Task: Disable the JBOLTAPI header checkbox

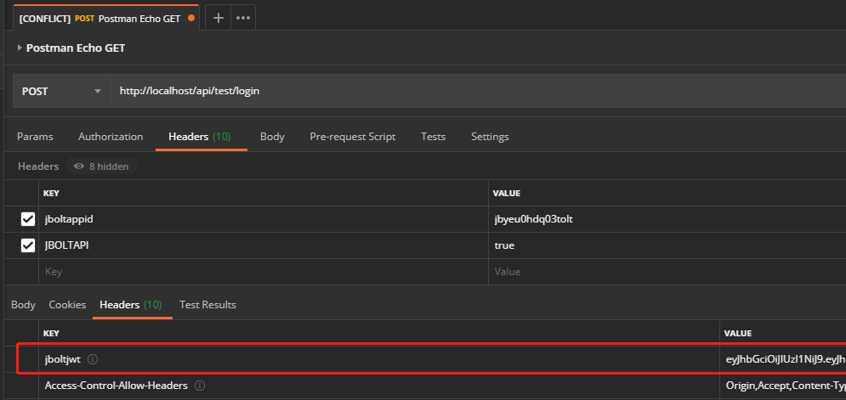Action: coord(28,245)
